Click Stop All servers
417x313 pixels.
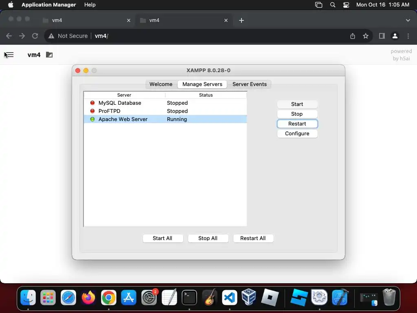coord(208,238)
